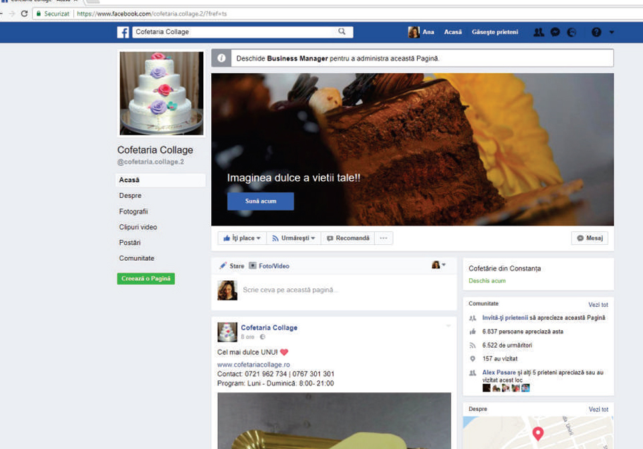Open friend requests icon

pos(539,32)
